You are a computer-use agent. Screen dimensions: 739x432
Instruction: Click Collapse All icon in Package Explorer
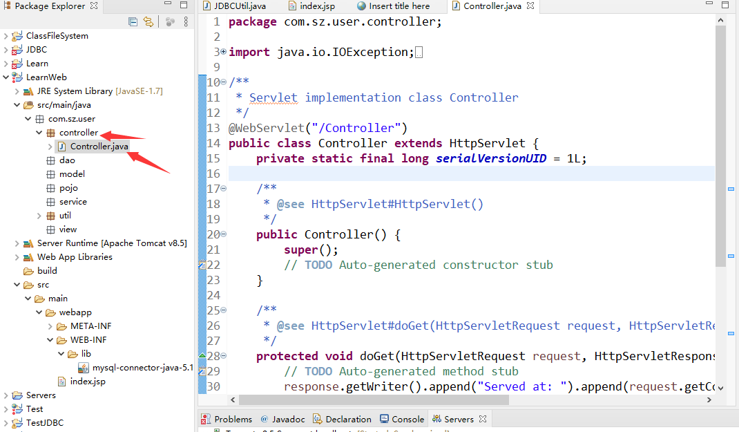click(133, 21)
